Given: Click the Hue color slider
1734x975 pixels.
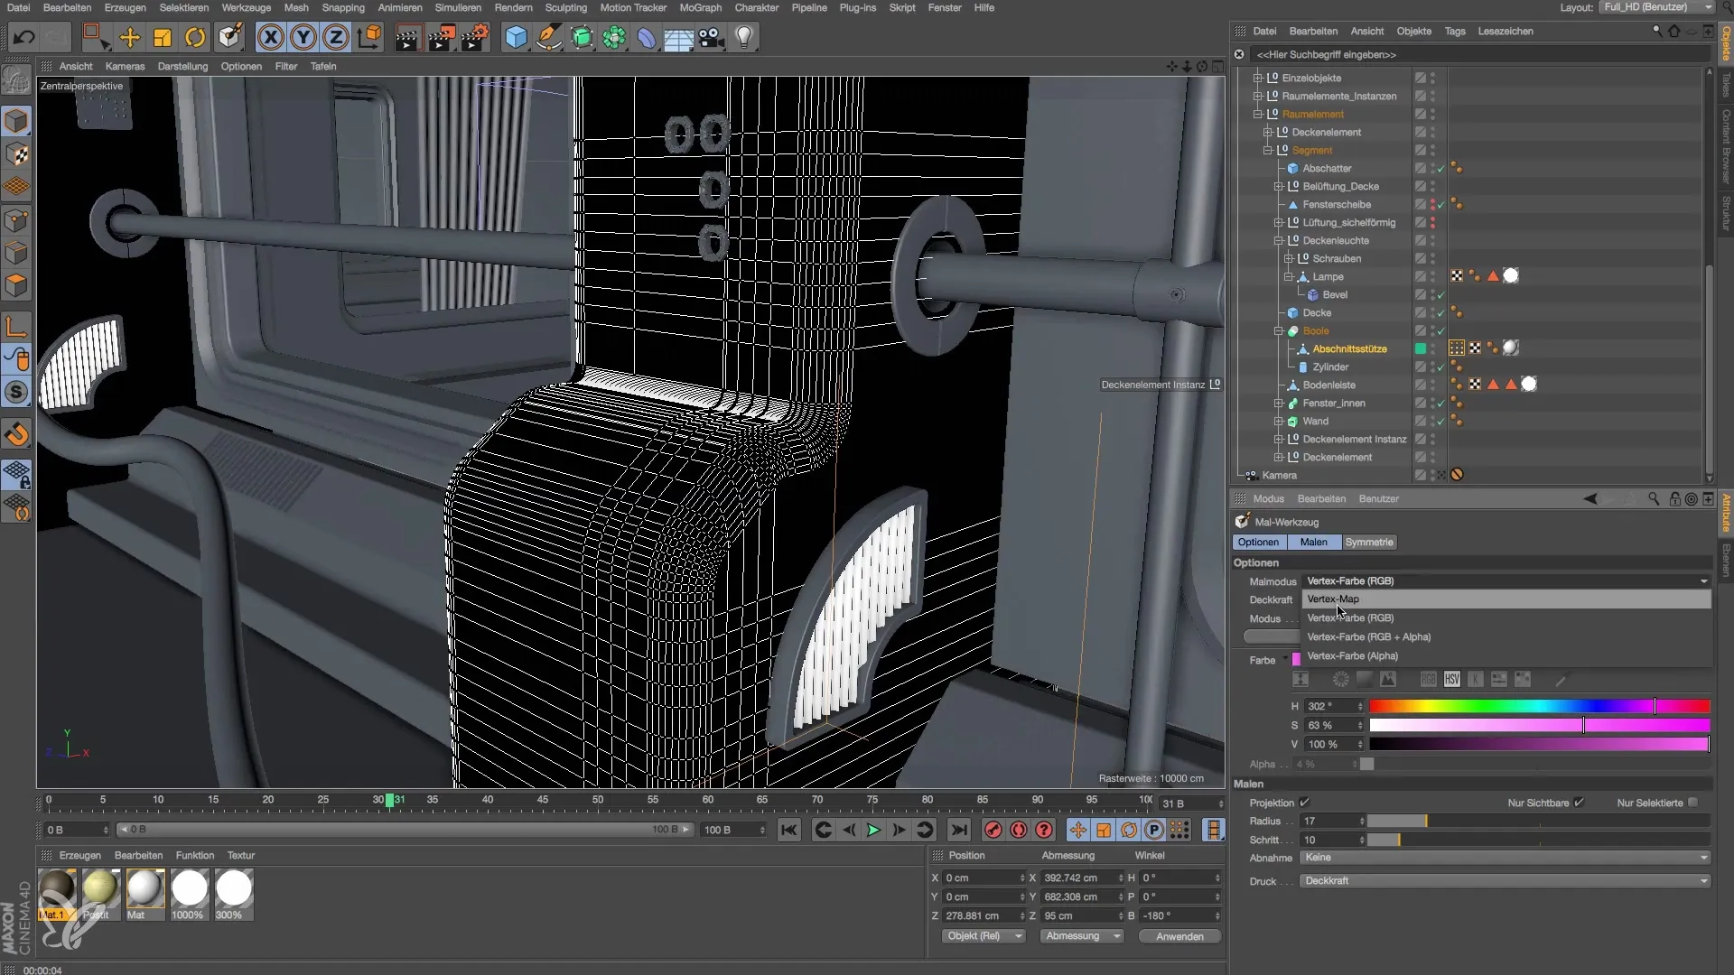Looking at the screenshot, I should pos(1539,706).
